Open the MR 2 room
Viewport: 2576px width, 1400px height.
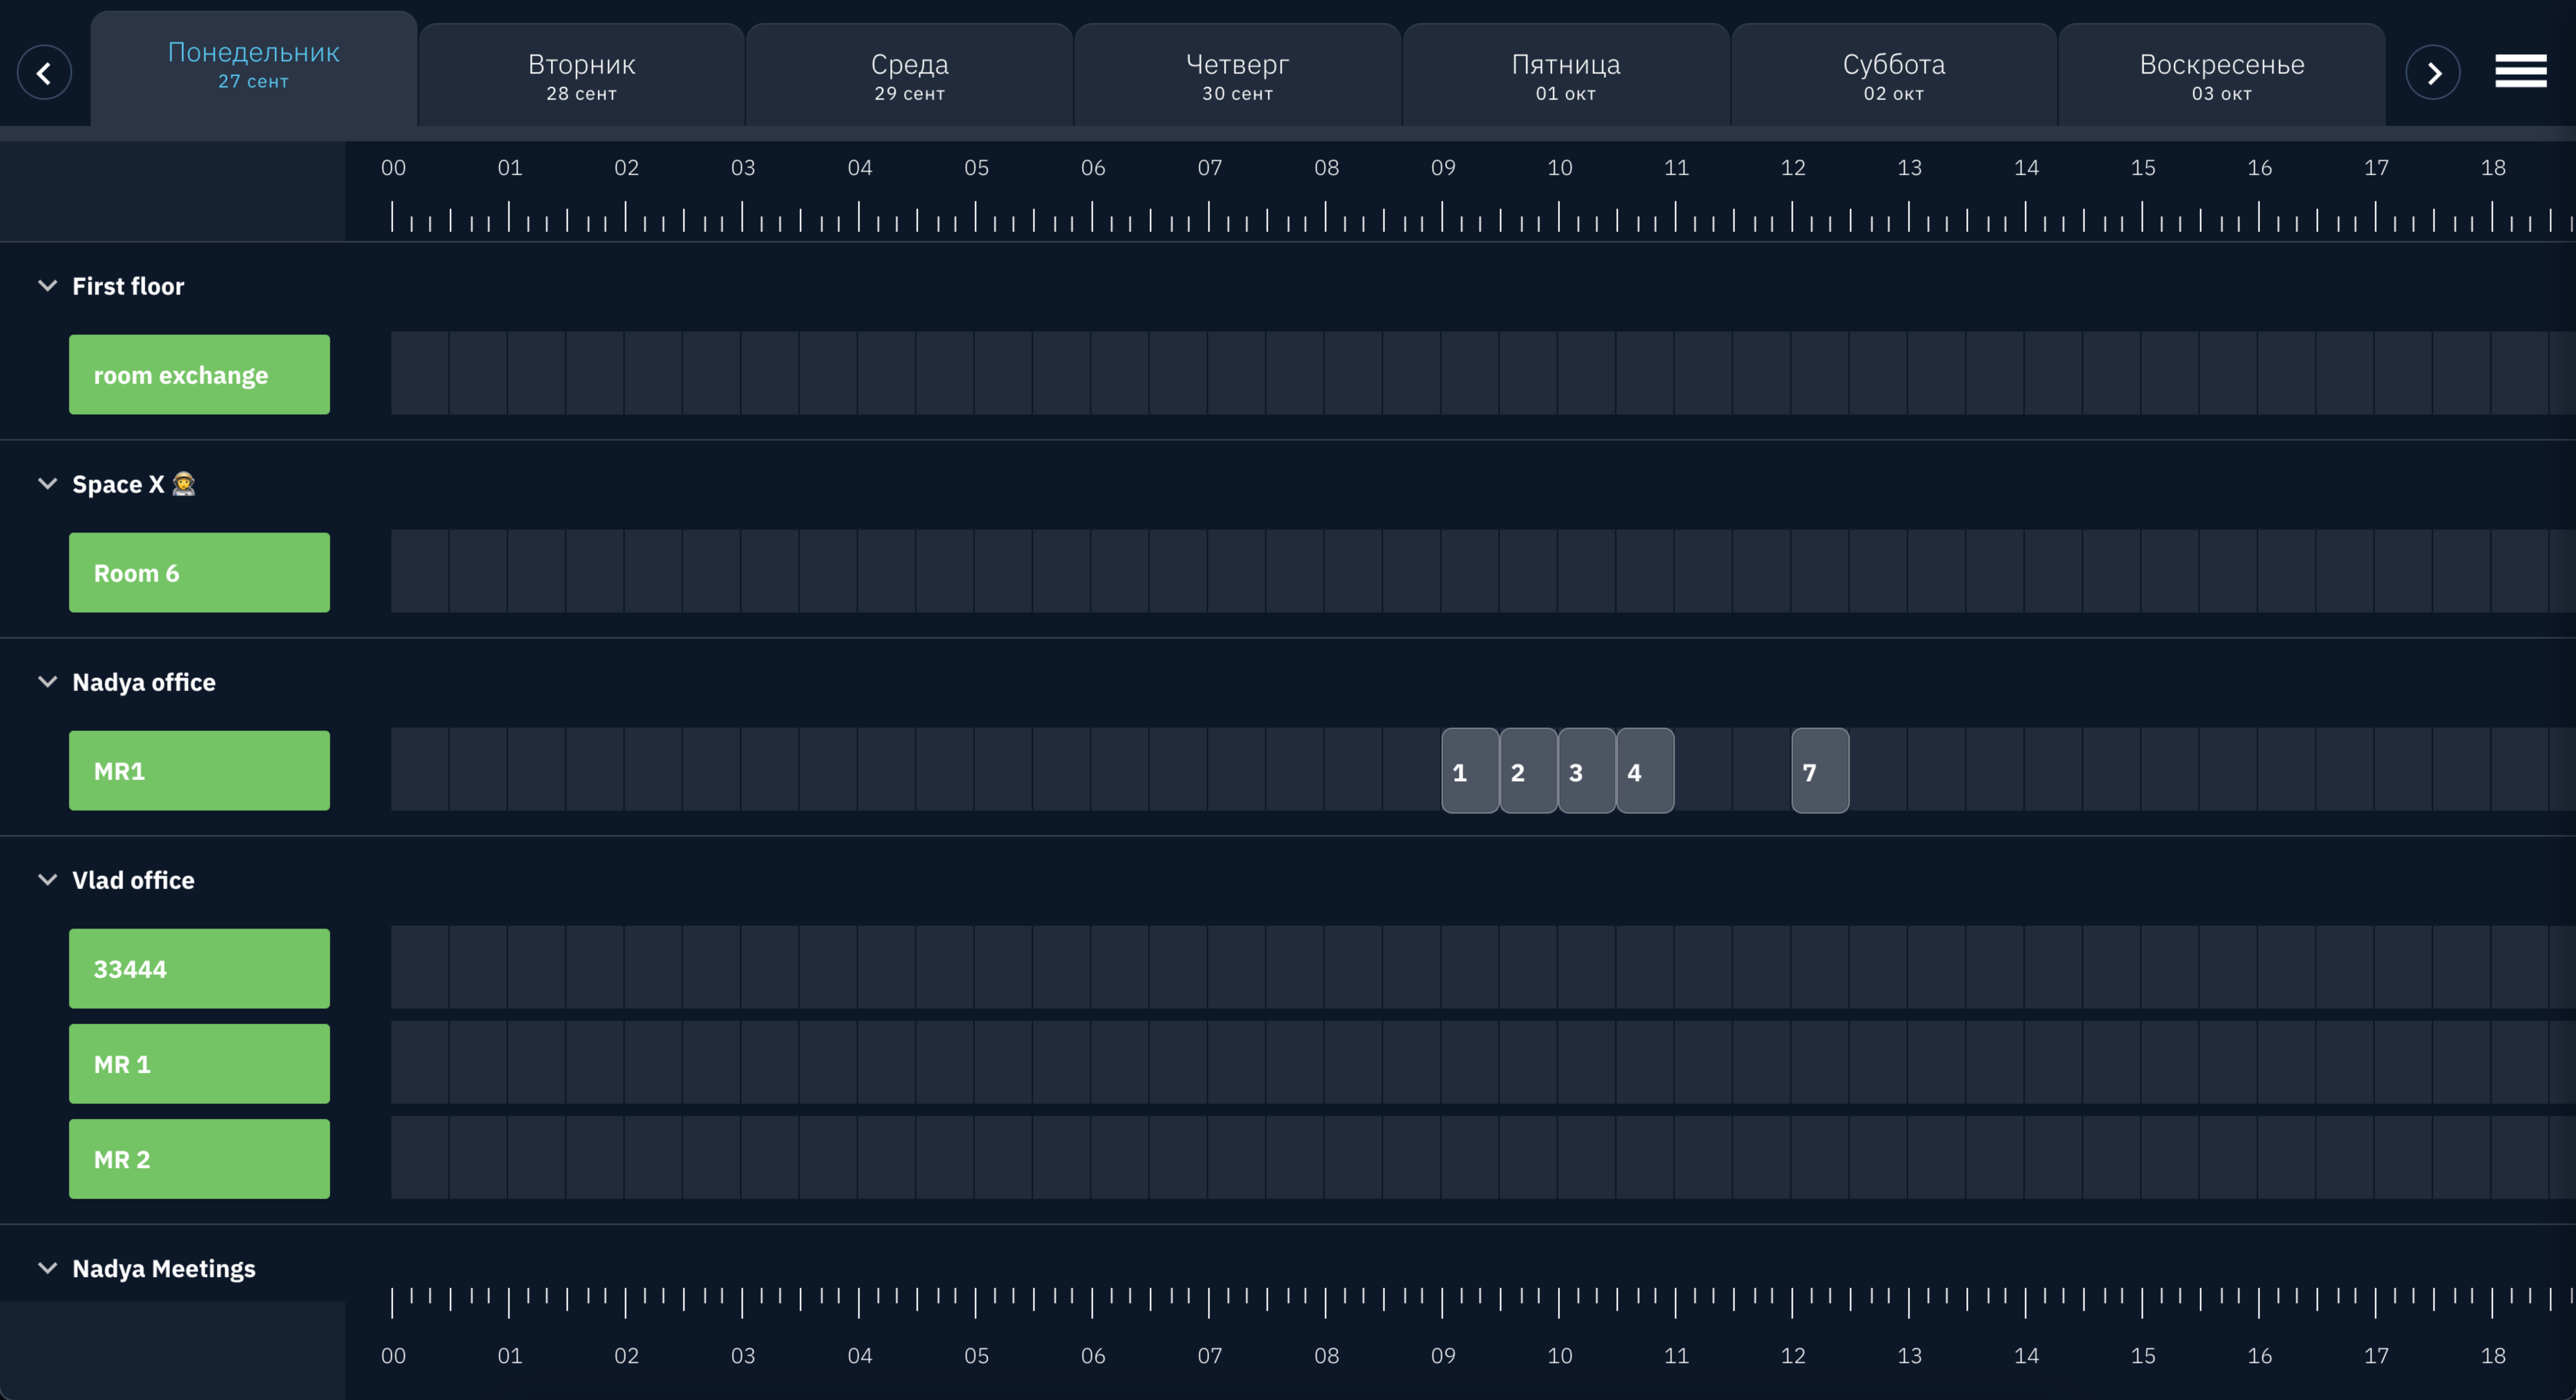pos(199,1159)
